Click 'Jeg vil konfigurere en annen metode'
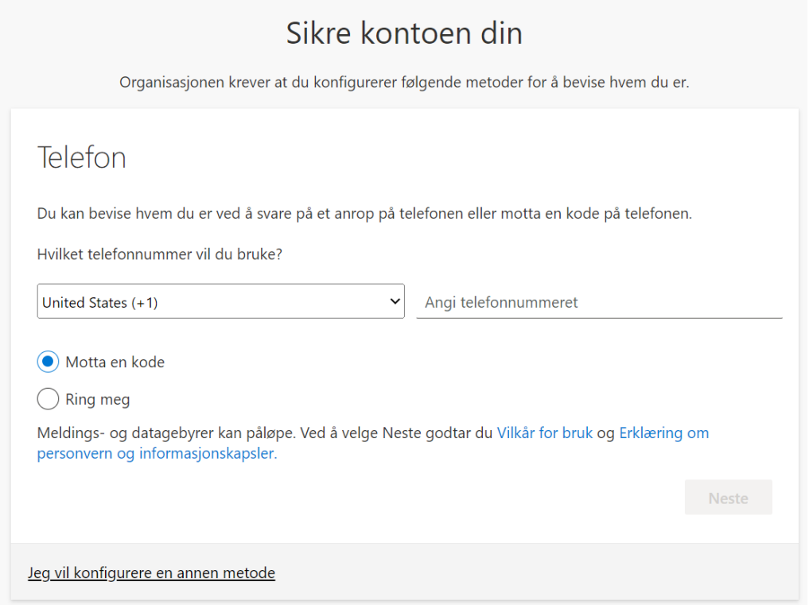The height and width of the screenshot is (605, 809). (151, 573)
